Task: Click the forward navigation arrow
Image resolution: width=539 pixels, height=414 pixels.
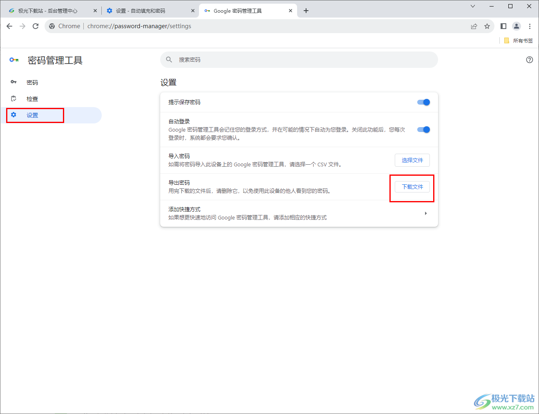Action: tap(22, 26)
